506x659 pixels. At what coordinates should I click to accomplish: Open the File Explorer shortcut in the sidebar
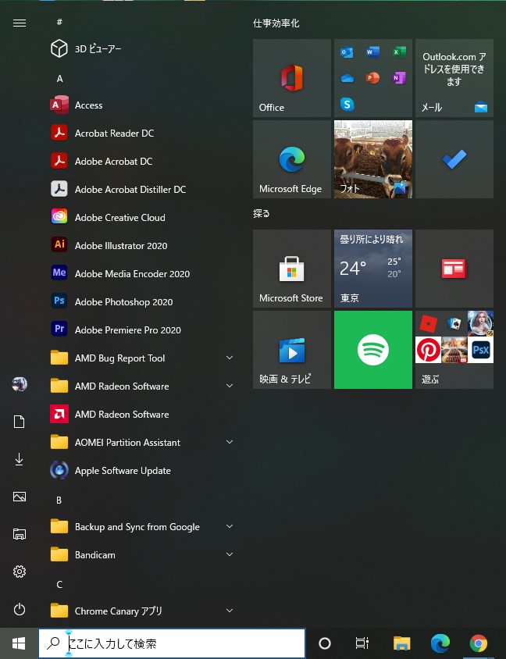point(20,534)
